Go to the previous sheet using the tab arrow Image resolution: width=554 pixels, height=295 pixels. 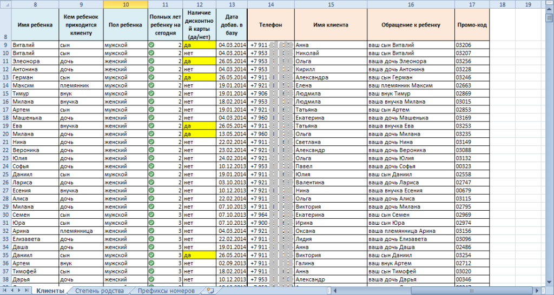coord(12,291)
